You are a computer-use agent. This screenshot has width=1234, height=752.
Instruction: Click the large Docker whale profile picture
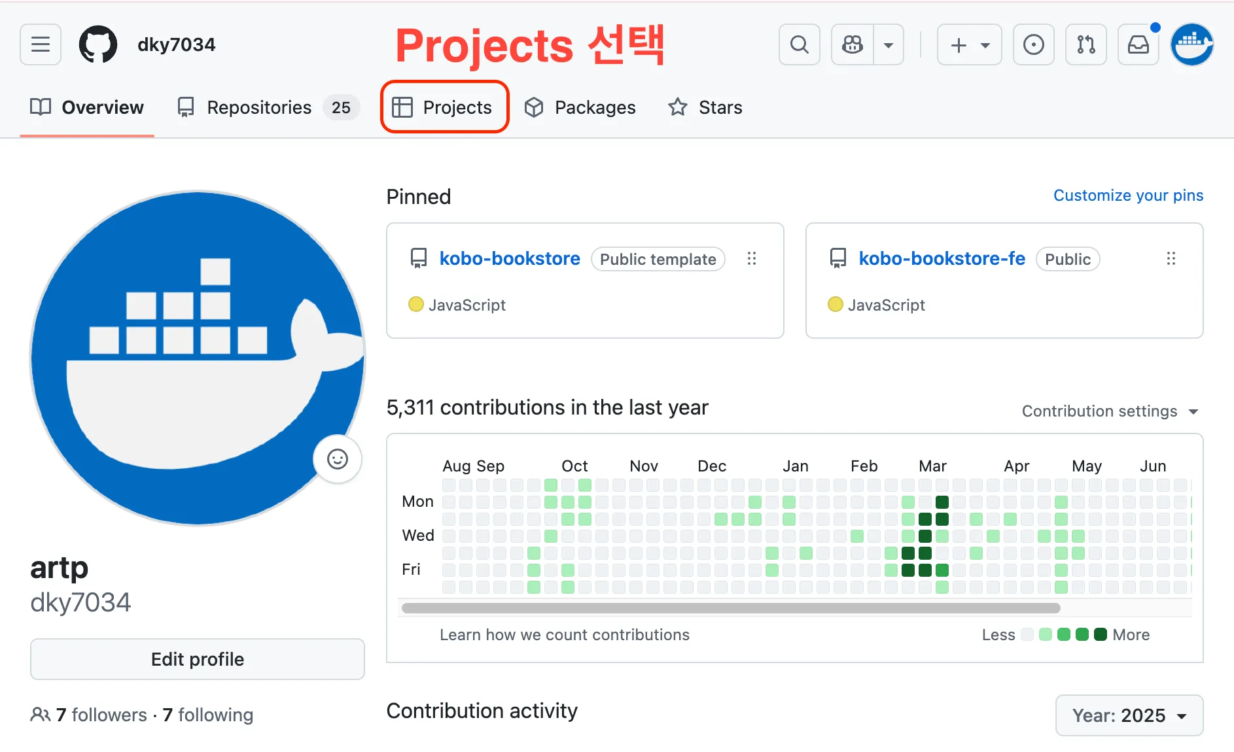point(198,358)
